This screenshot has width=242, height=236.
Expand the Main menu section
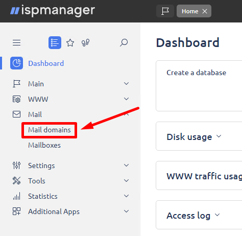pos(126,84)
